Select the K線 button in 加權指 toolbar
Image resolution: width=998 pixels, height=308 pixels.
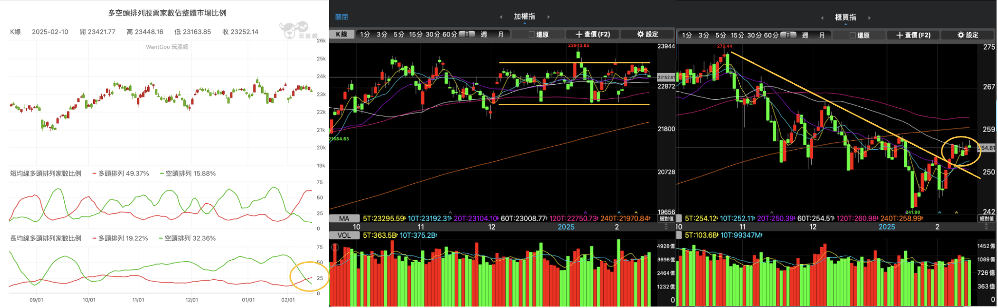(342, 35)
